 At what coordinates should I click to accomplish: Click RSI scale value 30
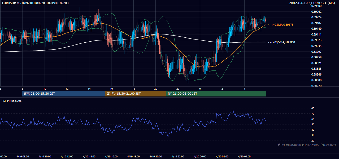pos(313,135)
